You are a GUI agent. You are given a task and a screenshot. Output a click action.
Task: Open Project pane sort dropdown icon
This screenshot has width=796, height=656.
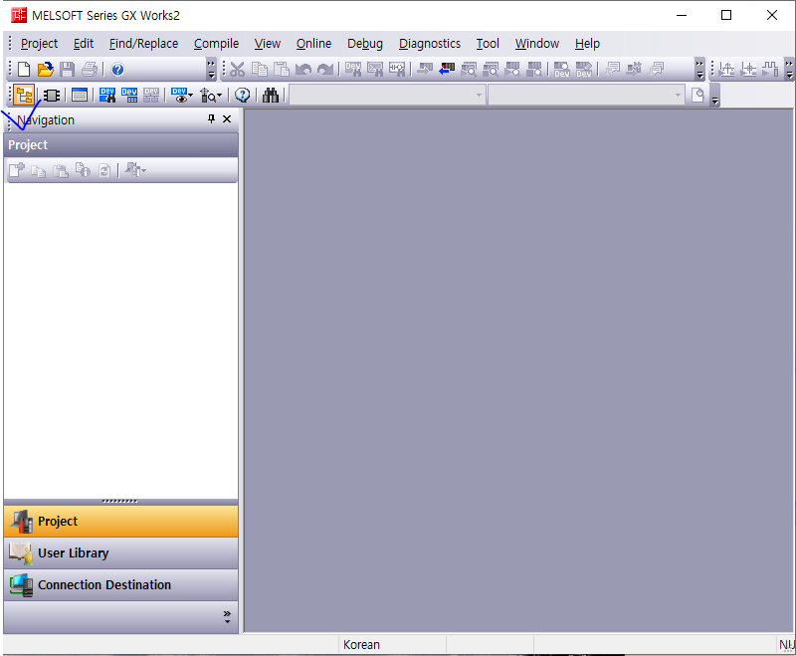(135, 170)
